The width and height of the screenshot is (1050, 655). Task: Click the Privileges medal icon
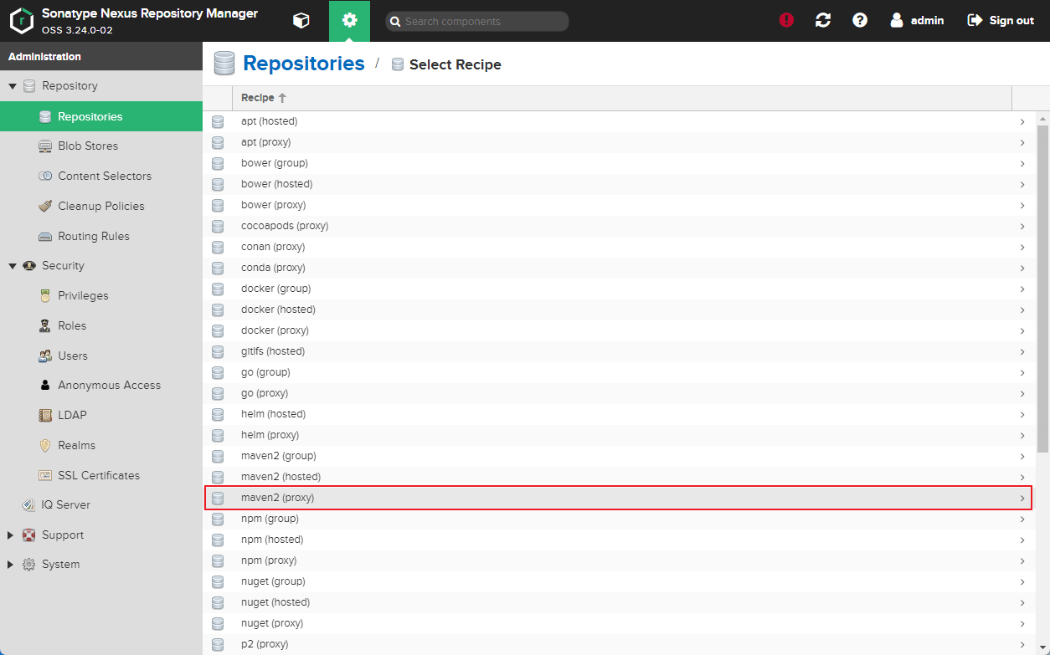[45, 295]
